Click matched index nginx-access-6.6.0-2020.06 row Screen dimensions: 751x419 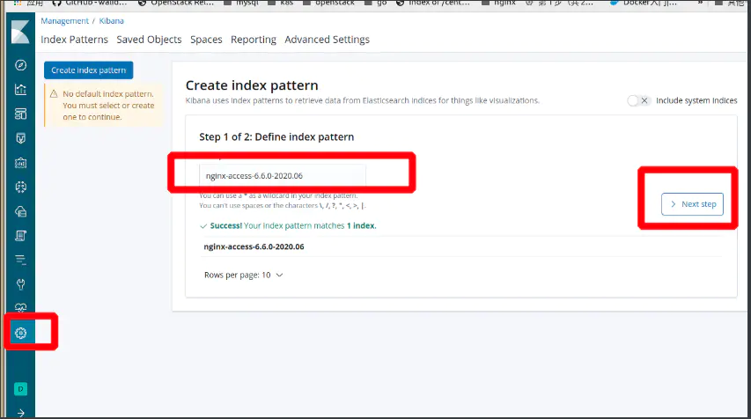462,246
